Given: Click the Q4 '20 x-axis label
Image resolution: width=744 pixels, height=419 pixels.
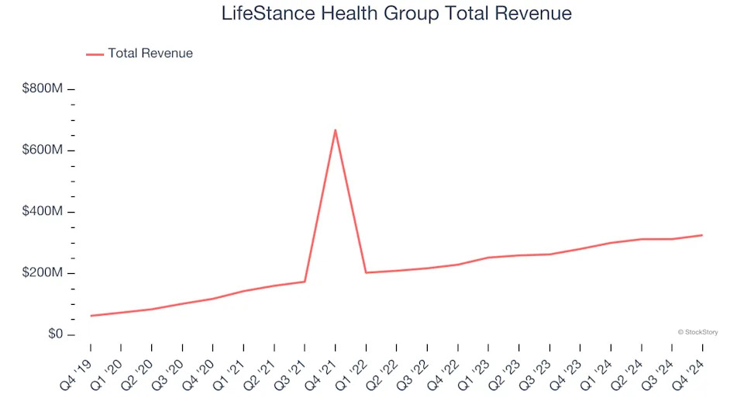Looking at the screenshot, I should [x=198, y=375].
